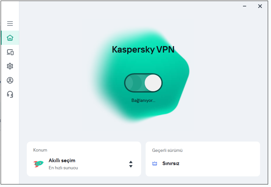Open the hamburger navigation menu
Screen dimensions: 271x187
[x=10, y=24]
